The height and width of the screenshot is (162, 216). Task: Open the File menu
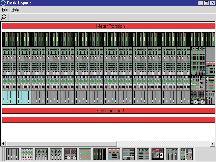[5, 9]
